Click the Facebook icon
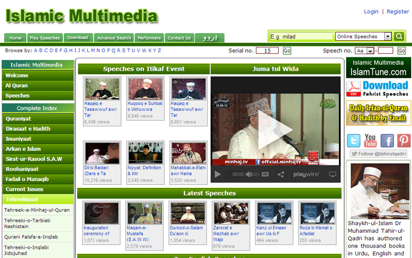 click(387, 140)
